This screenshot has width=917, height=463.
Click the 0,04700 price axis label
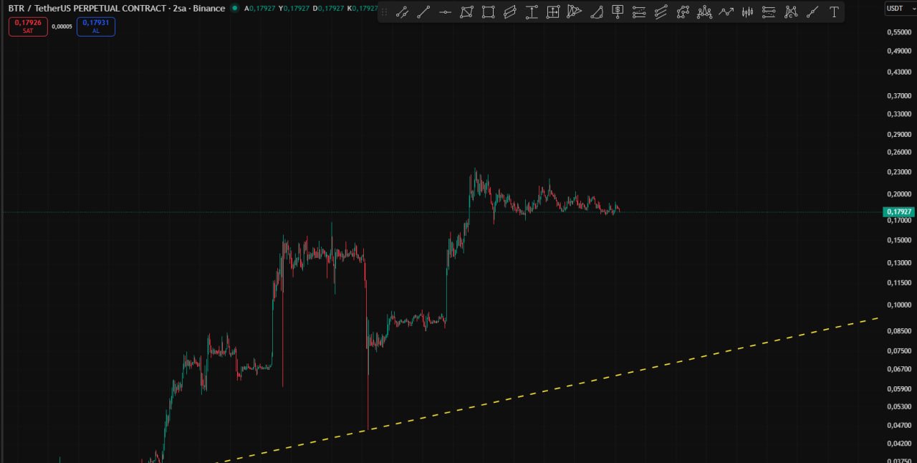[x=899, y=425]
